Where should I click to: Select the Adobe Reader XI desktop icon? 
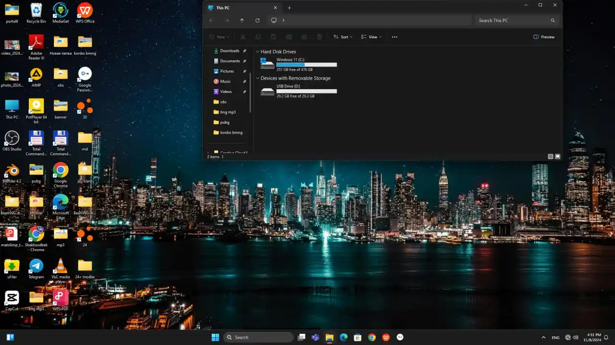[36, 47]
